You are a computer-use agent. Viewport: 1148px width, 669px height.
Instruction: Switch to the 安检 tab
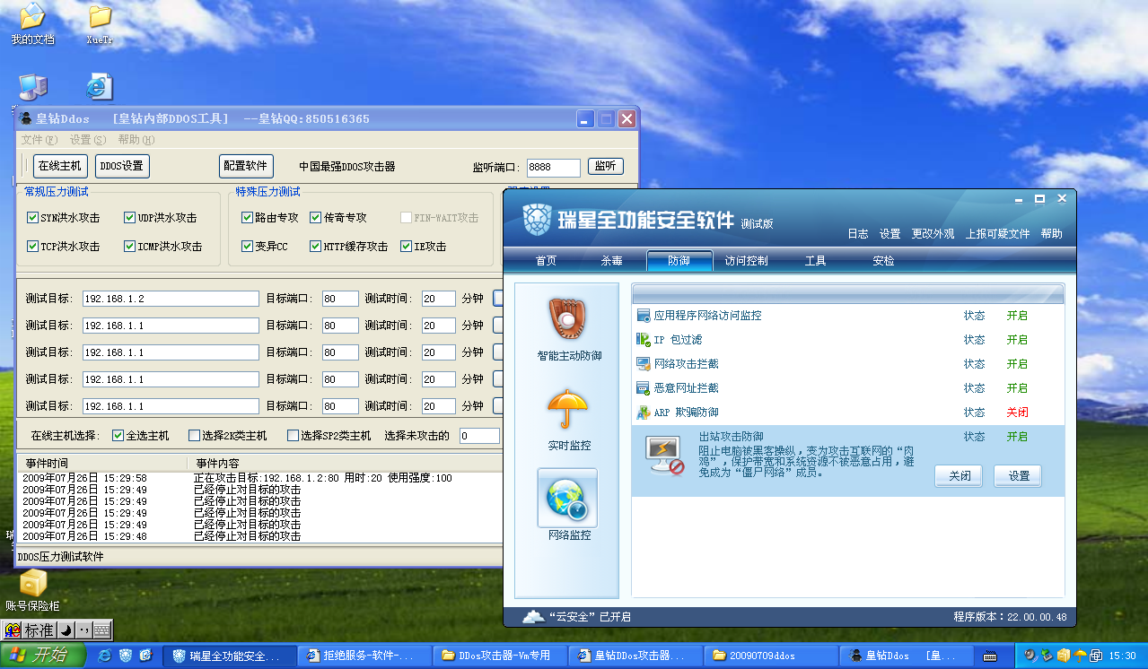tap(883, 261)
